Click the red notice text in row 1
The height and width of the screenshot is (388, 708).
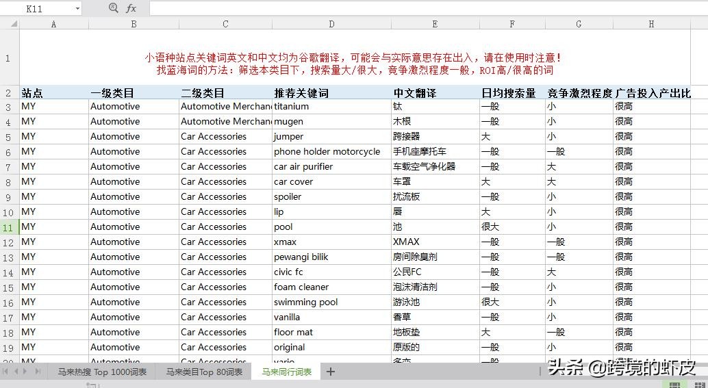(354, 64)
